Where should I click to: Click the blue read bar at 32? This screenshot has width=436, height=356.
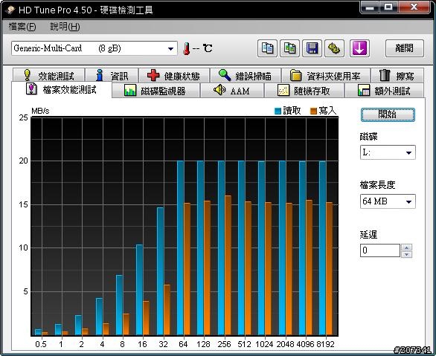[160, 271]
